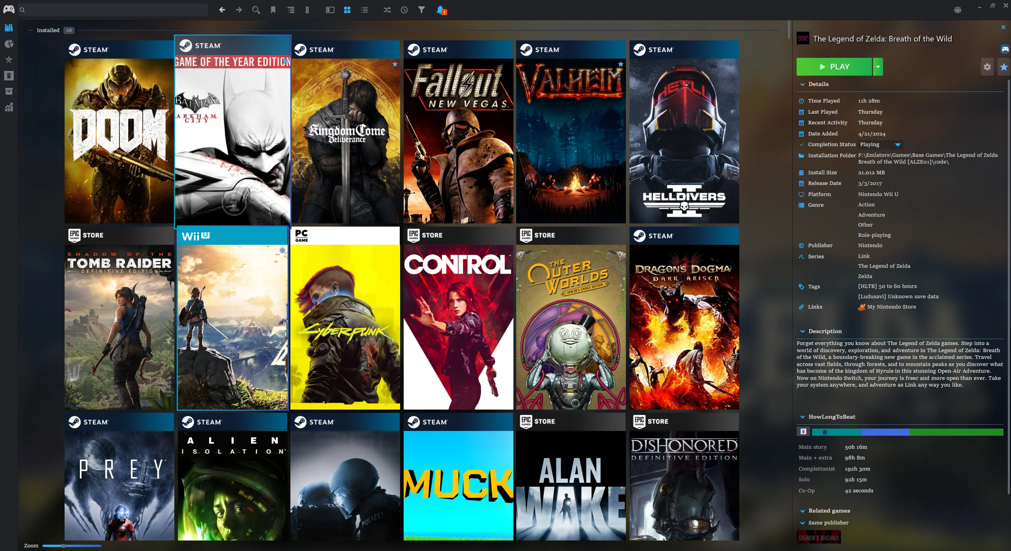Viewport: 1011px width, 551px height.
Task: Close the game details panel
Action: tap(1003, 27)
